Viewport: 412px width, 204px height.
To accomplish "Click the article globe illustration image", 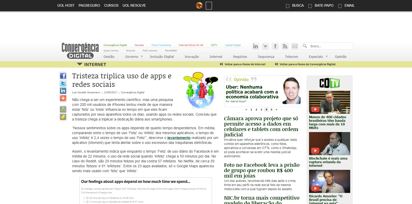I will [x=201, y=90].
